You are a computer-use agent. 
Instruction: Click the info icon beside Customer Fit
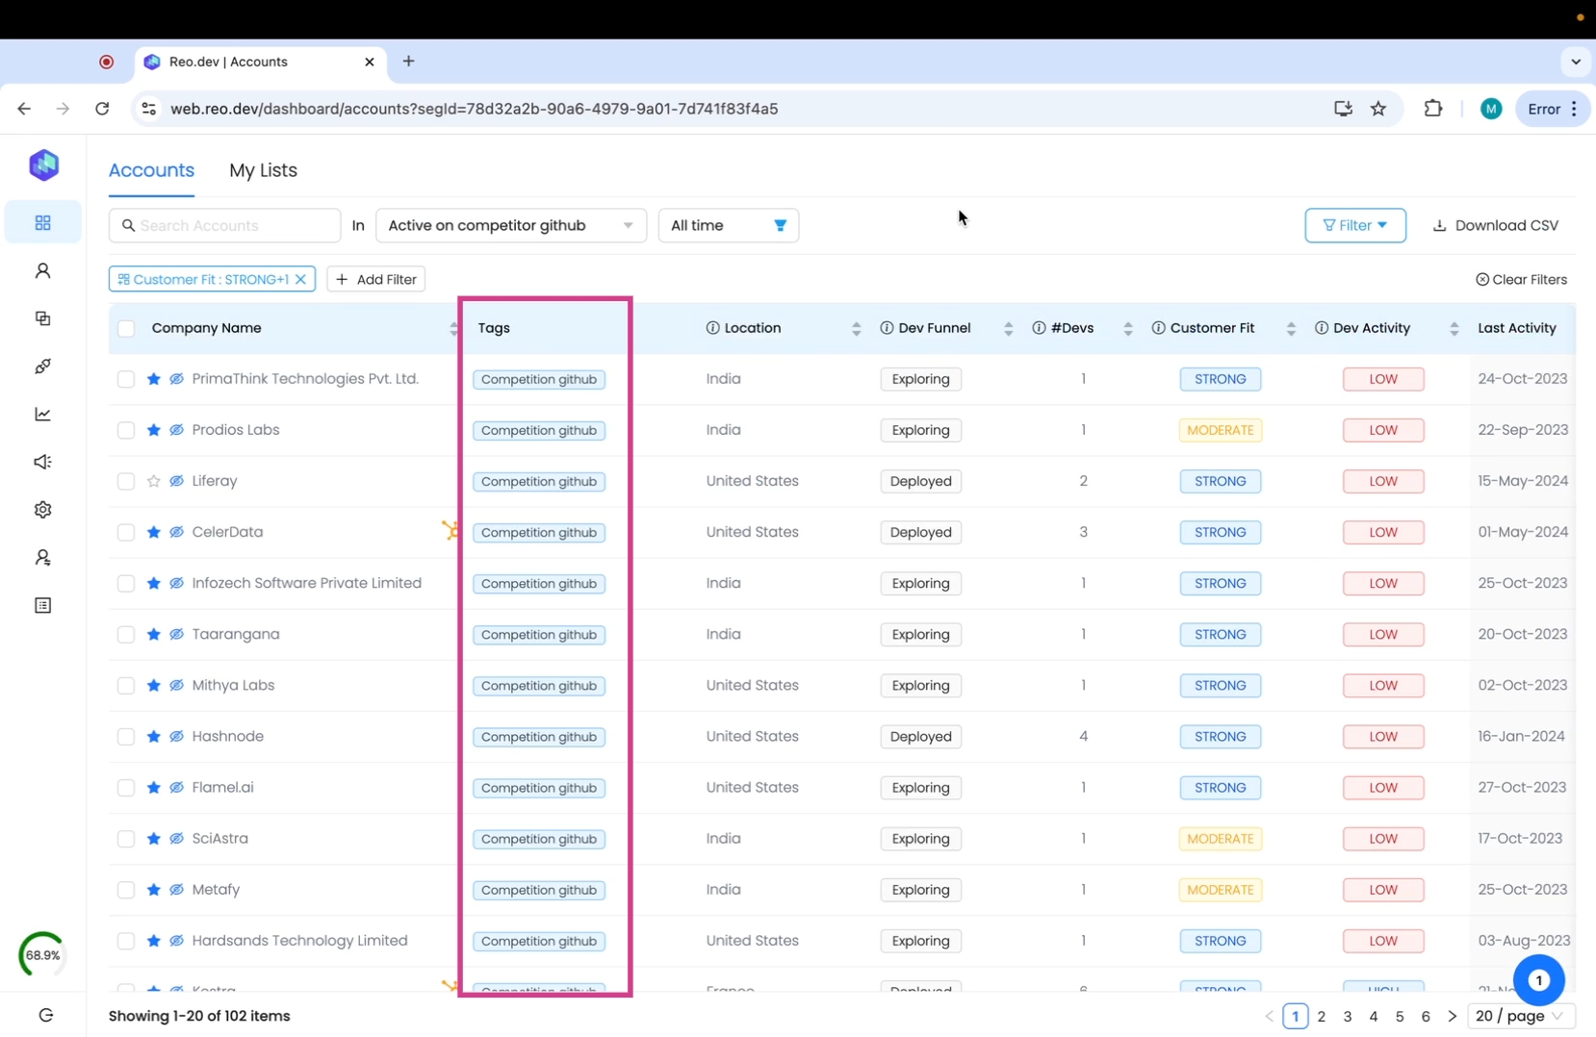(x=1158, y=328)
